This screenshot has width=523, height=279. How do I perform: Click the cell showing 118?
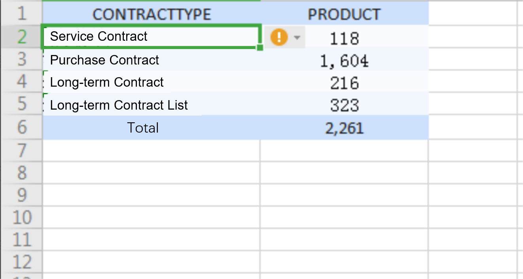(x=344, y=37)
